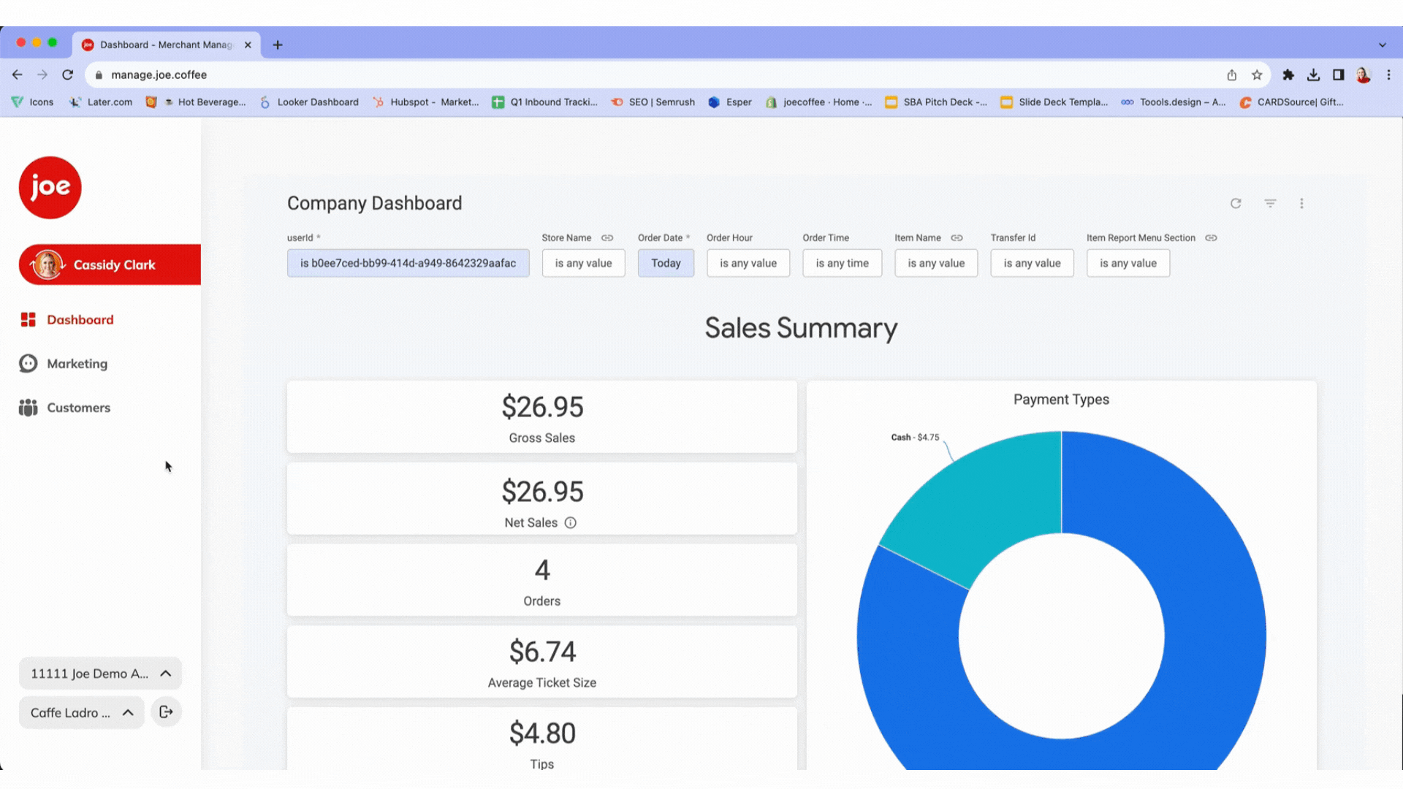The height and width of the screenshot is (789, 1403).
Task: Click link icon beside Item Report Menu Section
Action: pyautogui.click(x=1211, y=238)
